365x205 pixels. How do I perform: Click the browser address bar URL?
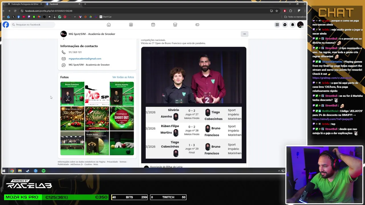click(49, 11)
